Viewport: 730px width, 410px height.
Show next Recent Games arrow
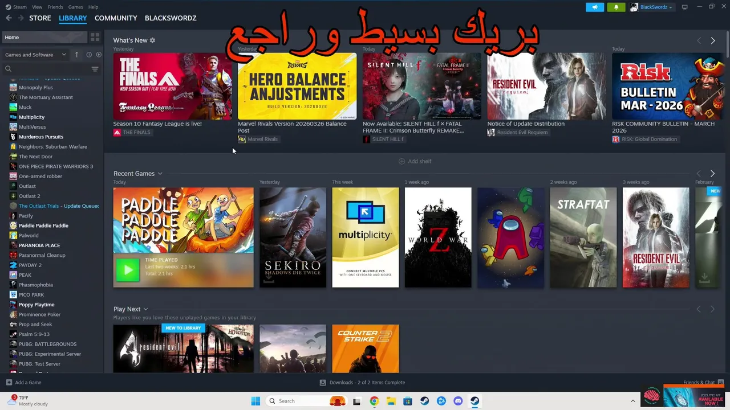point(712,173)
